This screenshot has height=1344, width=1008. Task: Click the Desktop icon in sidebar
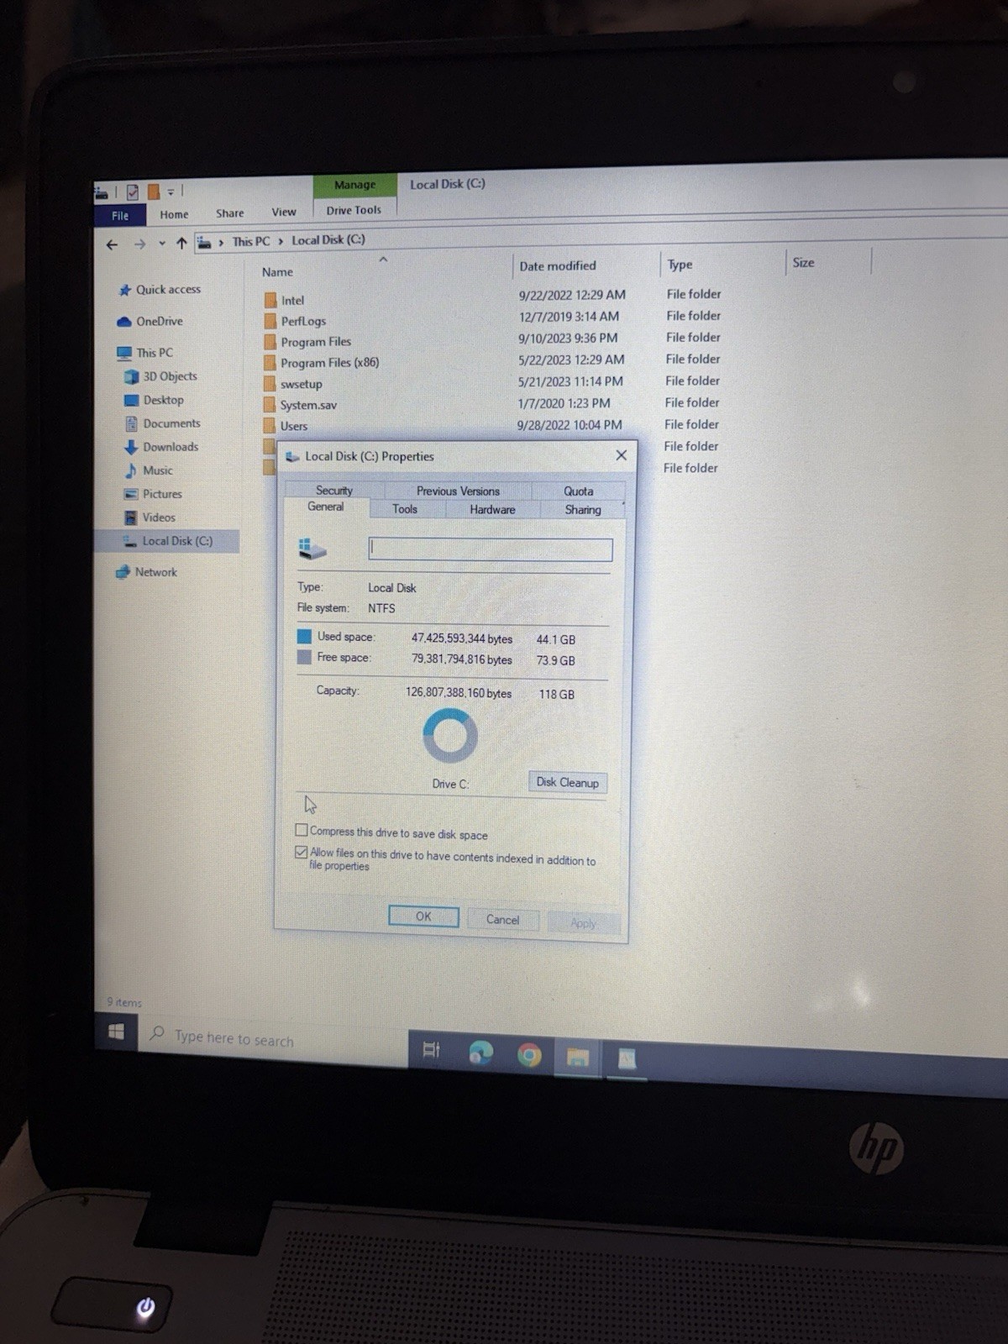pos(131,400)
